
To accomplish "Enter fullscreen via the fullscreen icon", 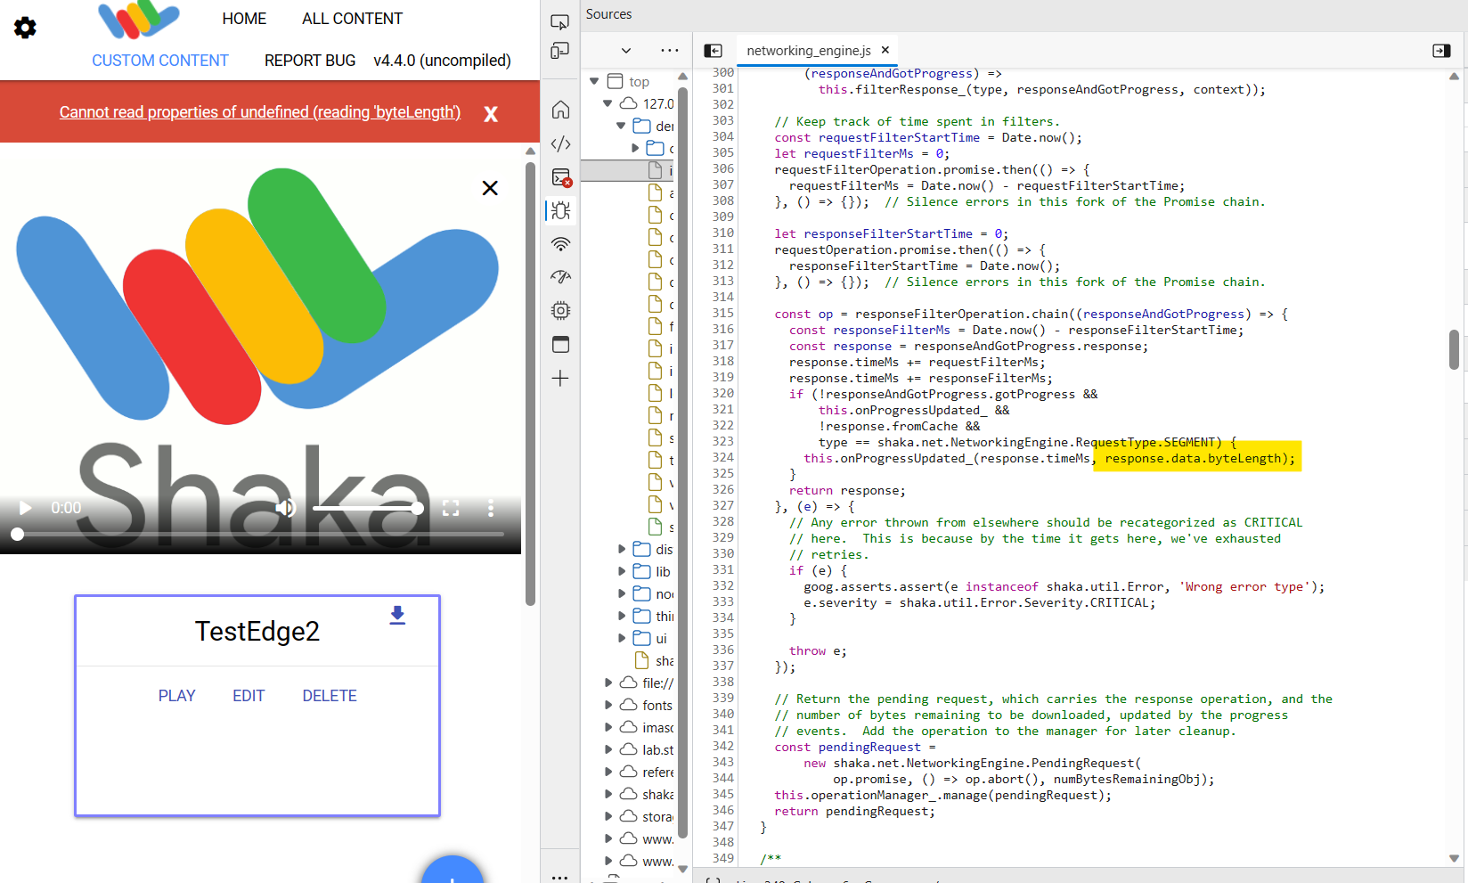I will 451,508.
